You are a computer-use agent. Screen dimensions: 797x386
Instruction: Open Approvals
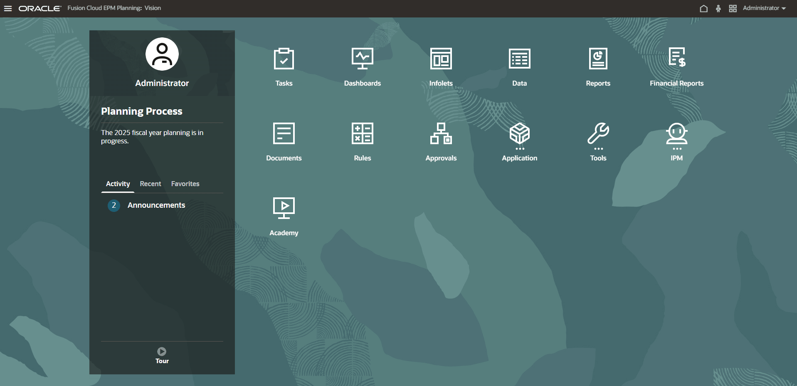[441, 142]
